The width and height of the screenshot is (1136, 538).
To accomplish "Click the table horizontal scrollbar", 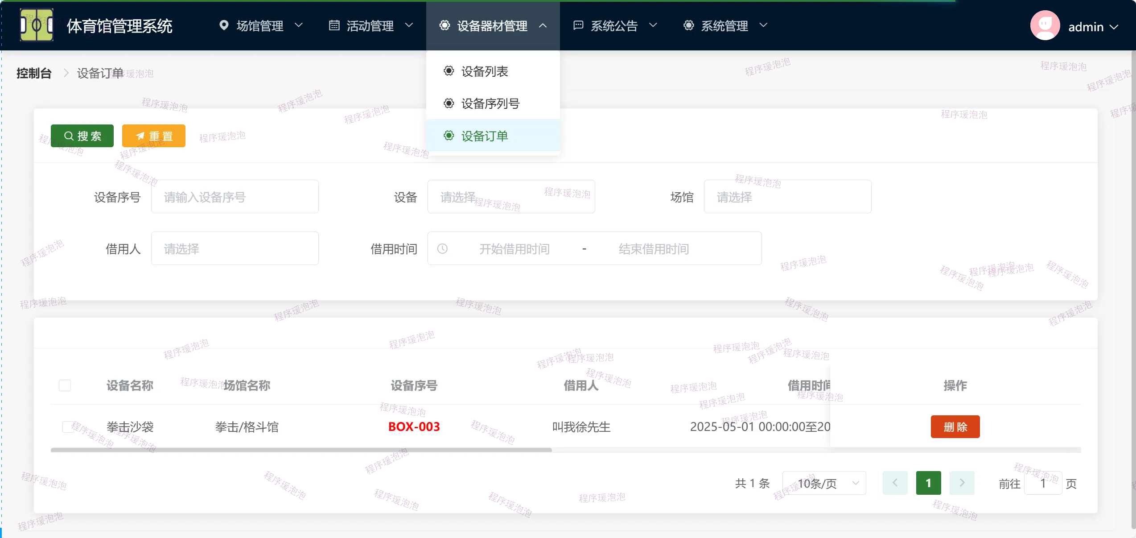I will [301, 450].
